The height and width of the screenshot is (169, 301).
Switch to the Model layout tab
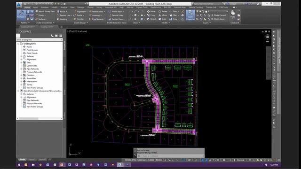click(22, 160)
